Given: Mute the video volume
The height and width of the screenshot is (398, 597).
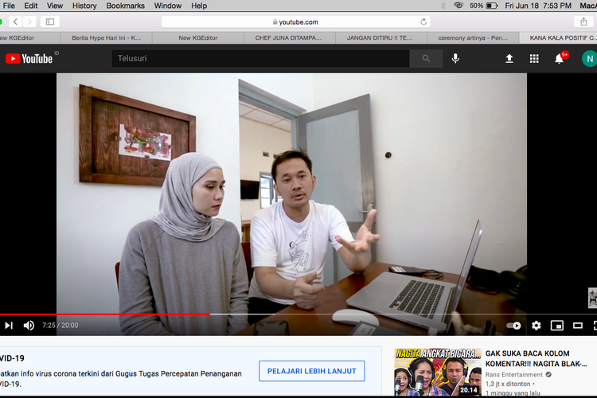Looking at the screenshot, I should (29, 326).
